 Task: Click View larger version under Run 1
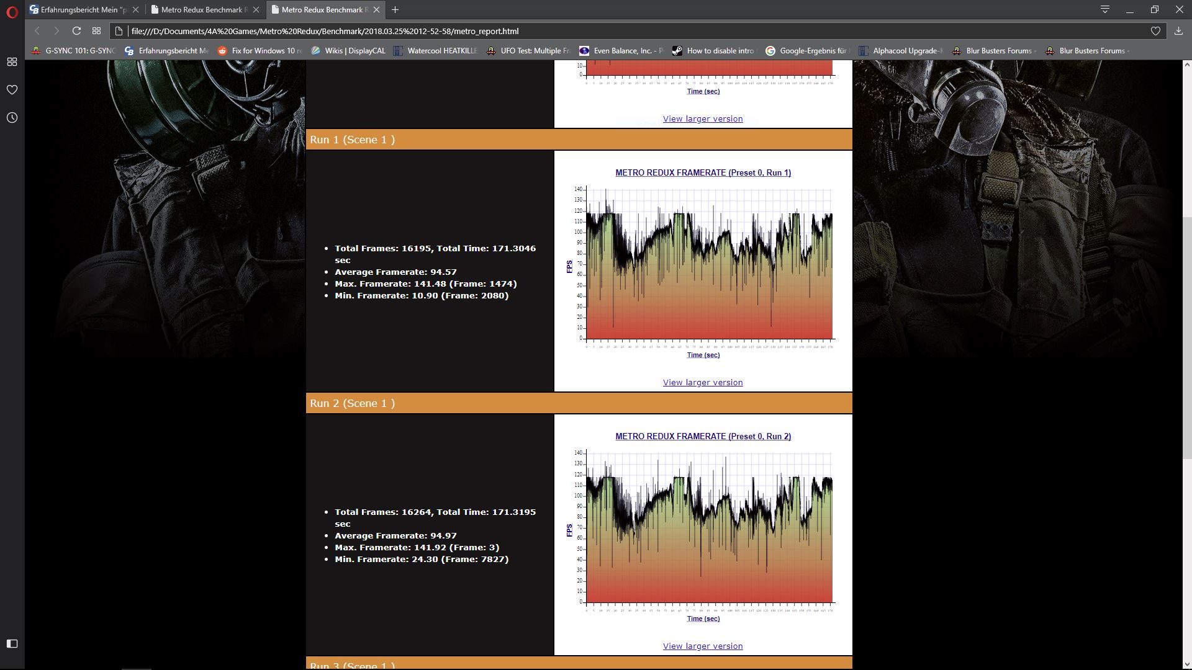tap(702, 383)
